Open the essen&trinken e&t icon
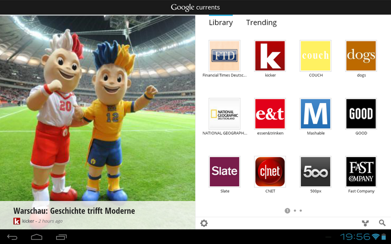This screenshot has height=244, width=391. [x=270, y=114]
